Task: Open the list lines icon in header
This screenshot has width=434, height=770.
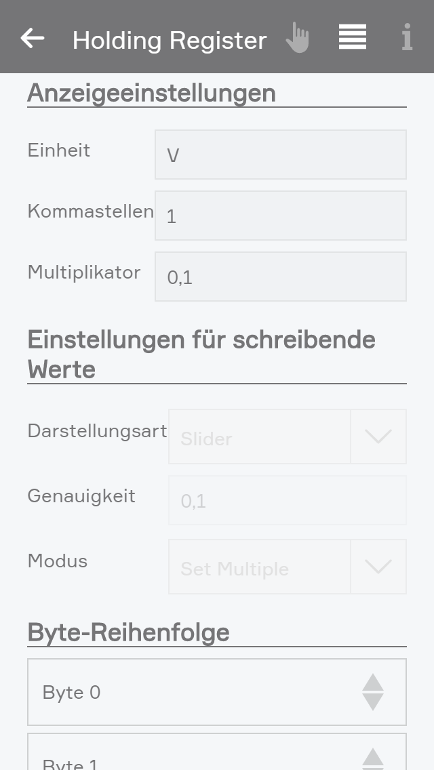Action: 353,37
